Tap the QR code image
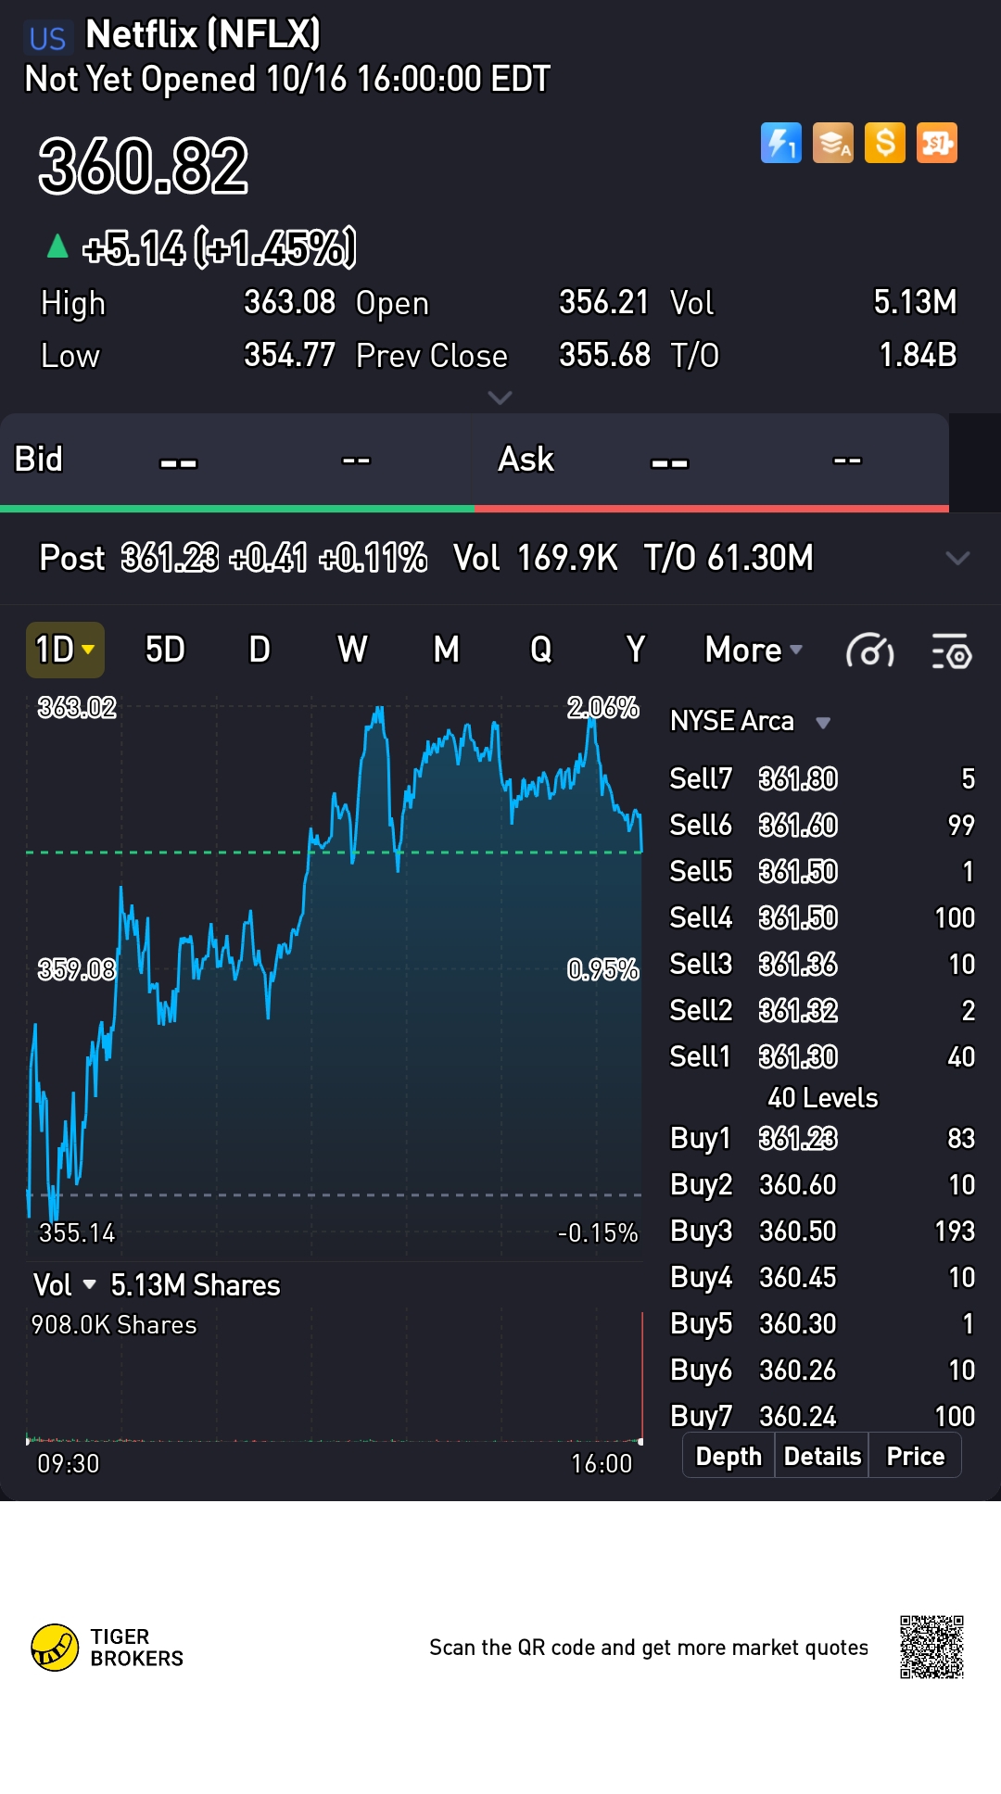The height and width of the screenshot is (1794, 1001). click(x=931, y=1647)
